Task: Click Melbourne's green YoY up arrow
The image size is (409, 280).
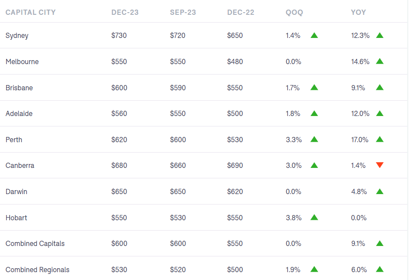Action: 380,61
